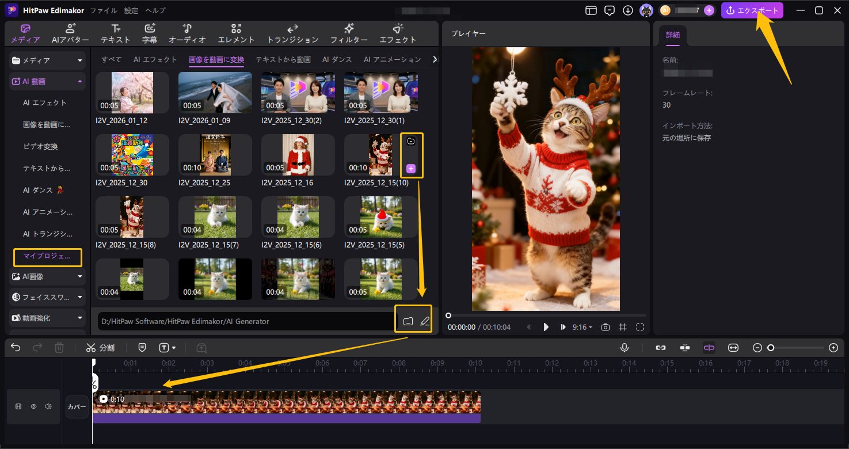Image resolution: width=849 pixels, height=449 pixels.
Task: Click the カバー button on timeline
Action: pyautogui.click(x=77, y=407)
